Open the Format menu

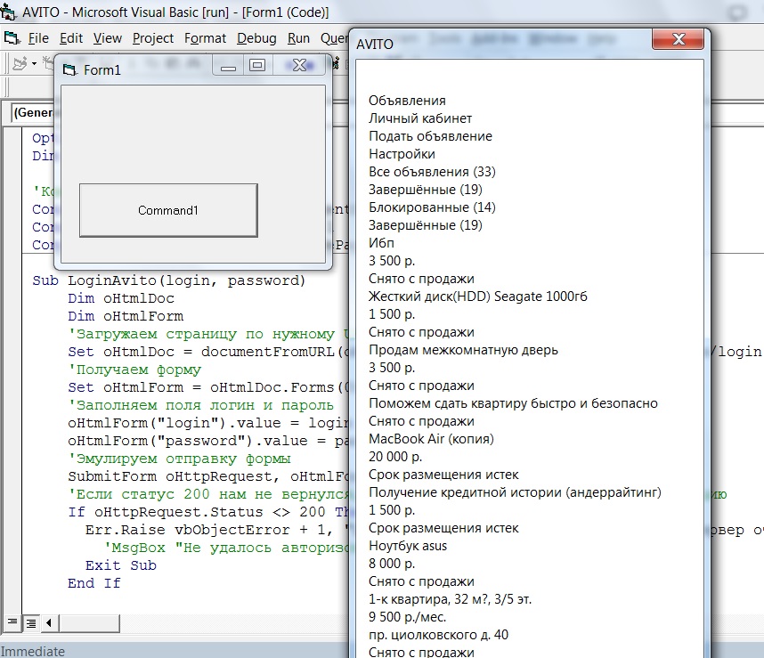(205, 38)
